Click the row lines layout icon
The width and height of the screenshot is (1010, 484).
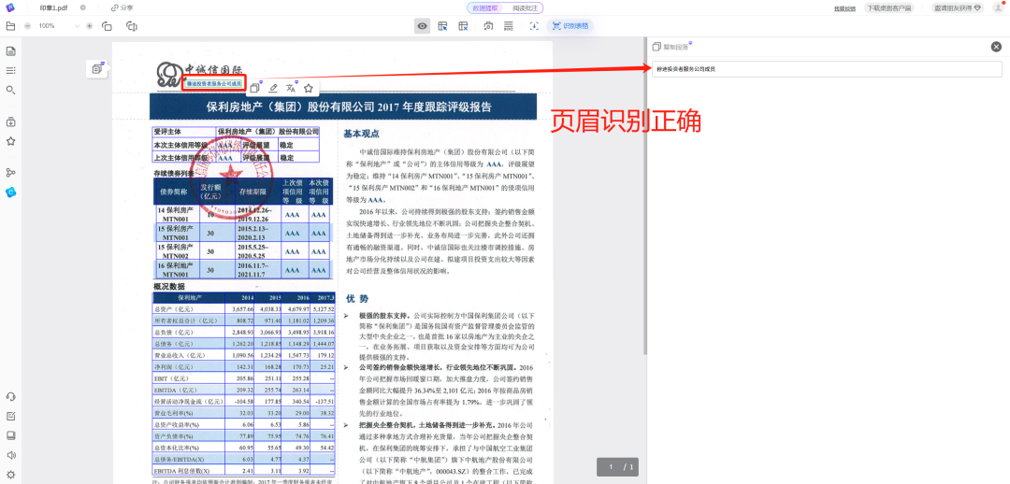coord(508,26)
